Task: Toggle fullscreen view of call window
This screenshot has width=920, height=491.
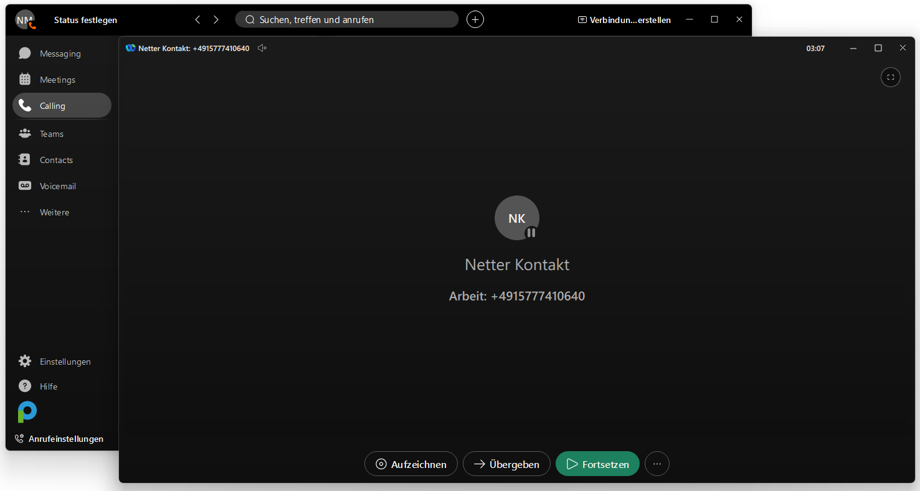Action: tap(890, 77)
